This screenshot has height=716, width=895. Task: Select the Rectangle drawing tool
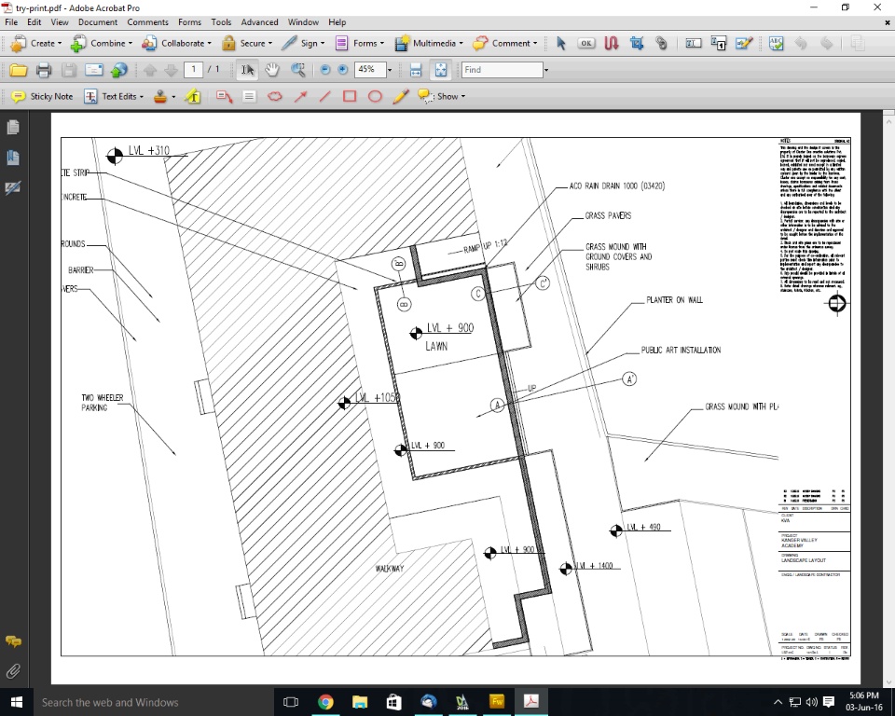(x=350, y=97)
